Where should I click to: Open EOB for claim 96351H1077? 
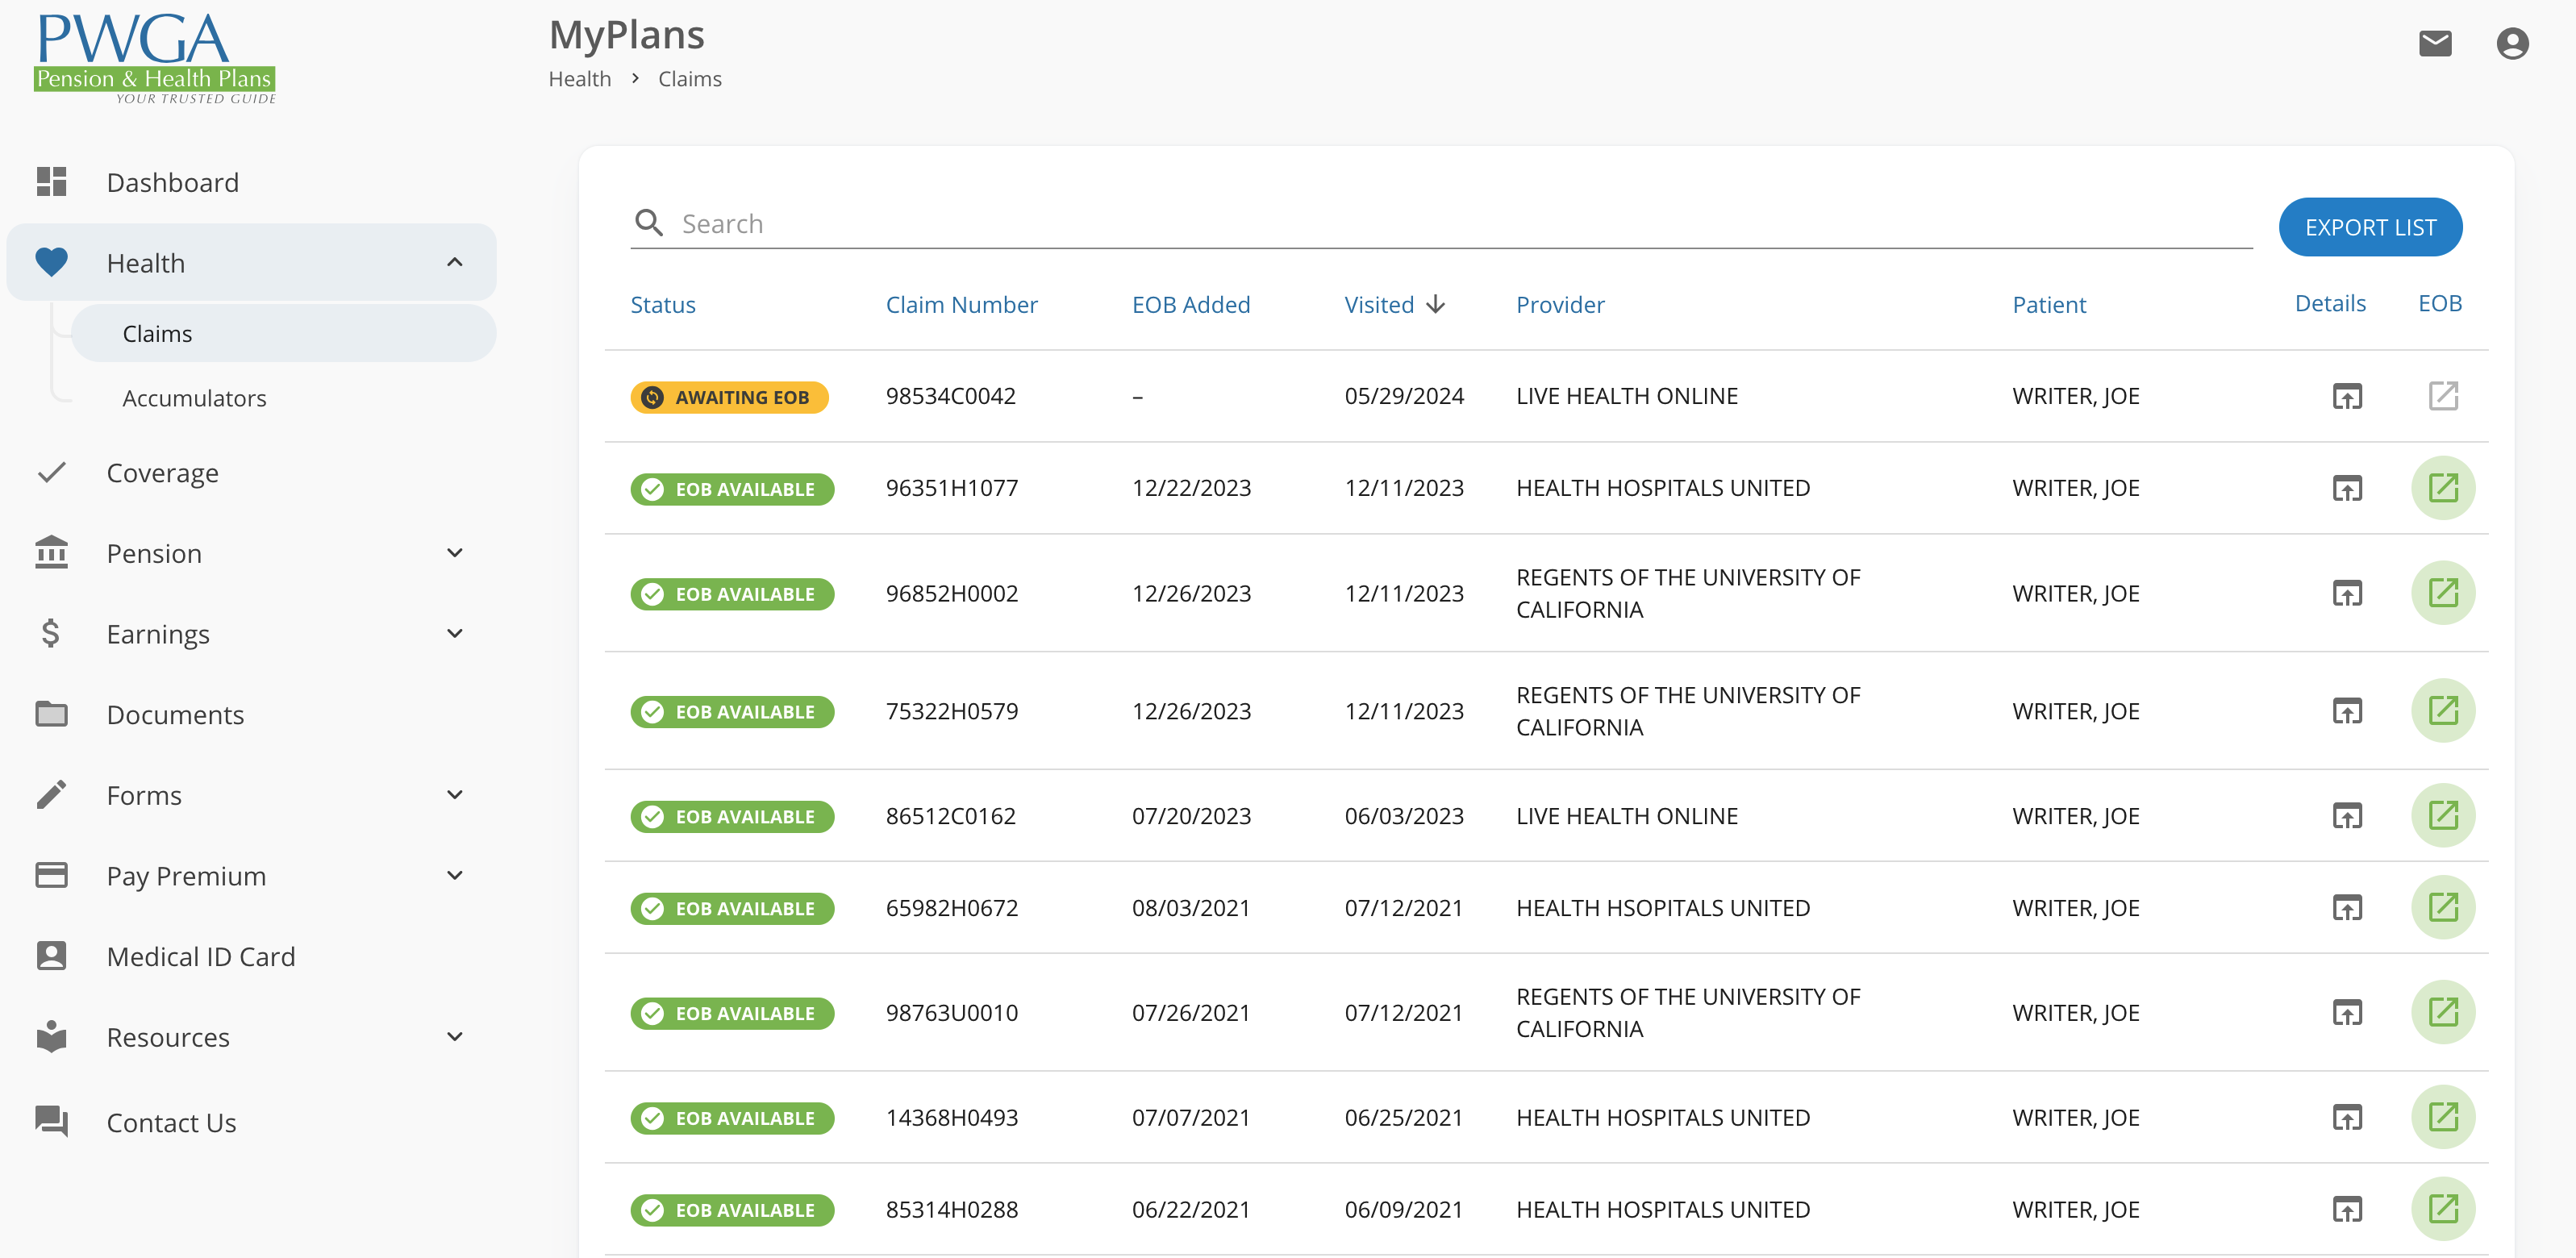click(2442, 488)
